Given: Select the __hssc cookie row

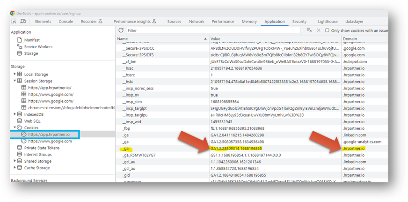Looking at the screenshot, I should point(252,68).
